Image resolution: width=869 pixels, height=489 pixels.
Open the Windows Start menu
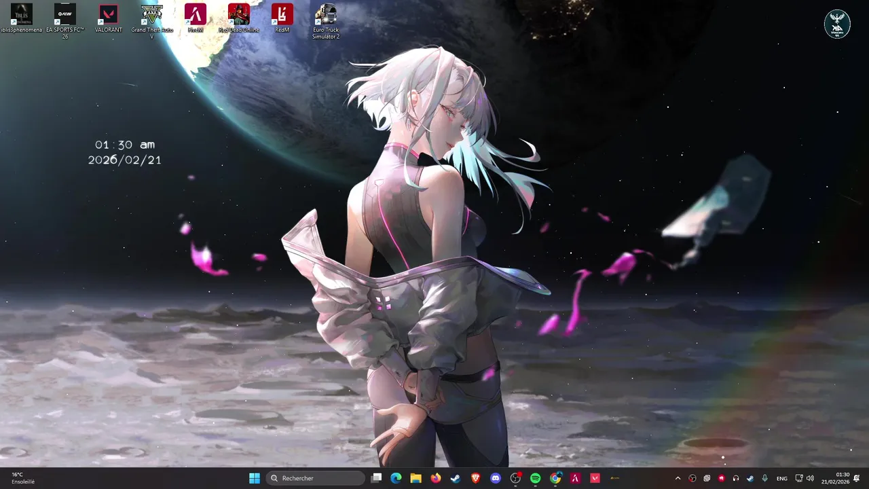(x=255, y=478)
